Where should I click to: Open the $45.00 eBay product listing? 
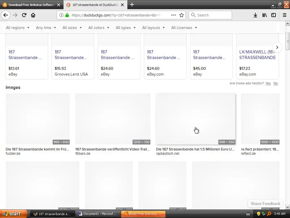point(211,56)
